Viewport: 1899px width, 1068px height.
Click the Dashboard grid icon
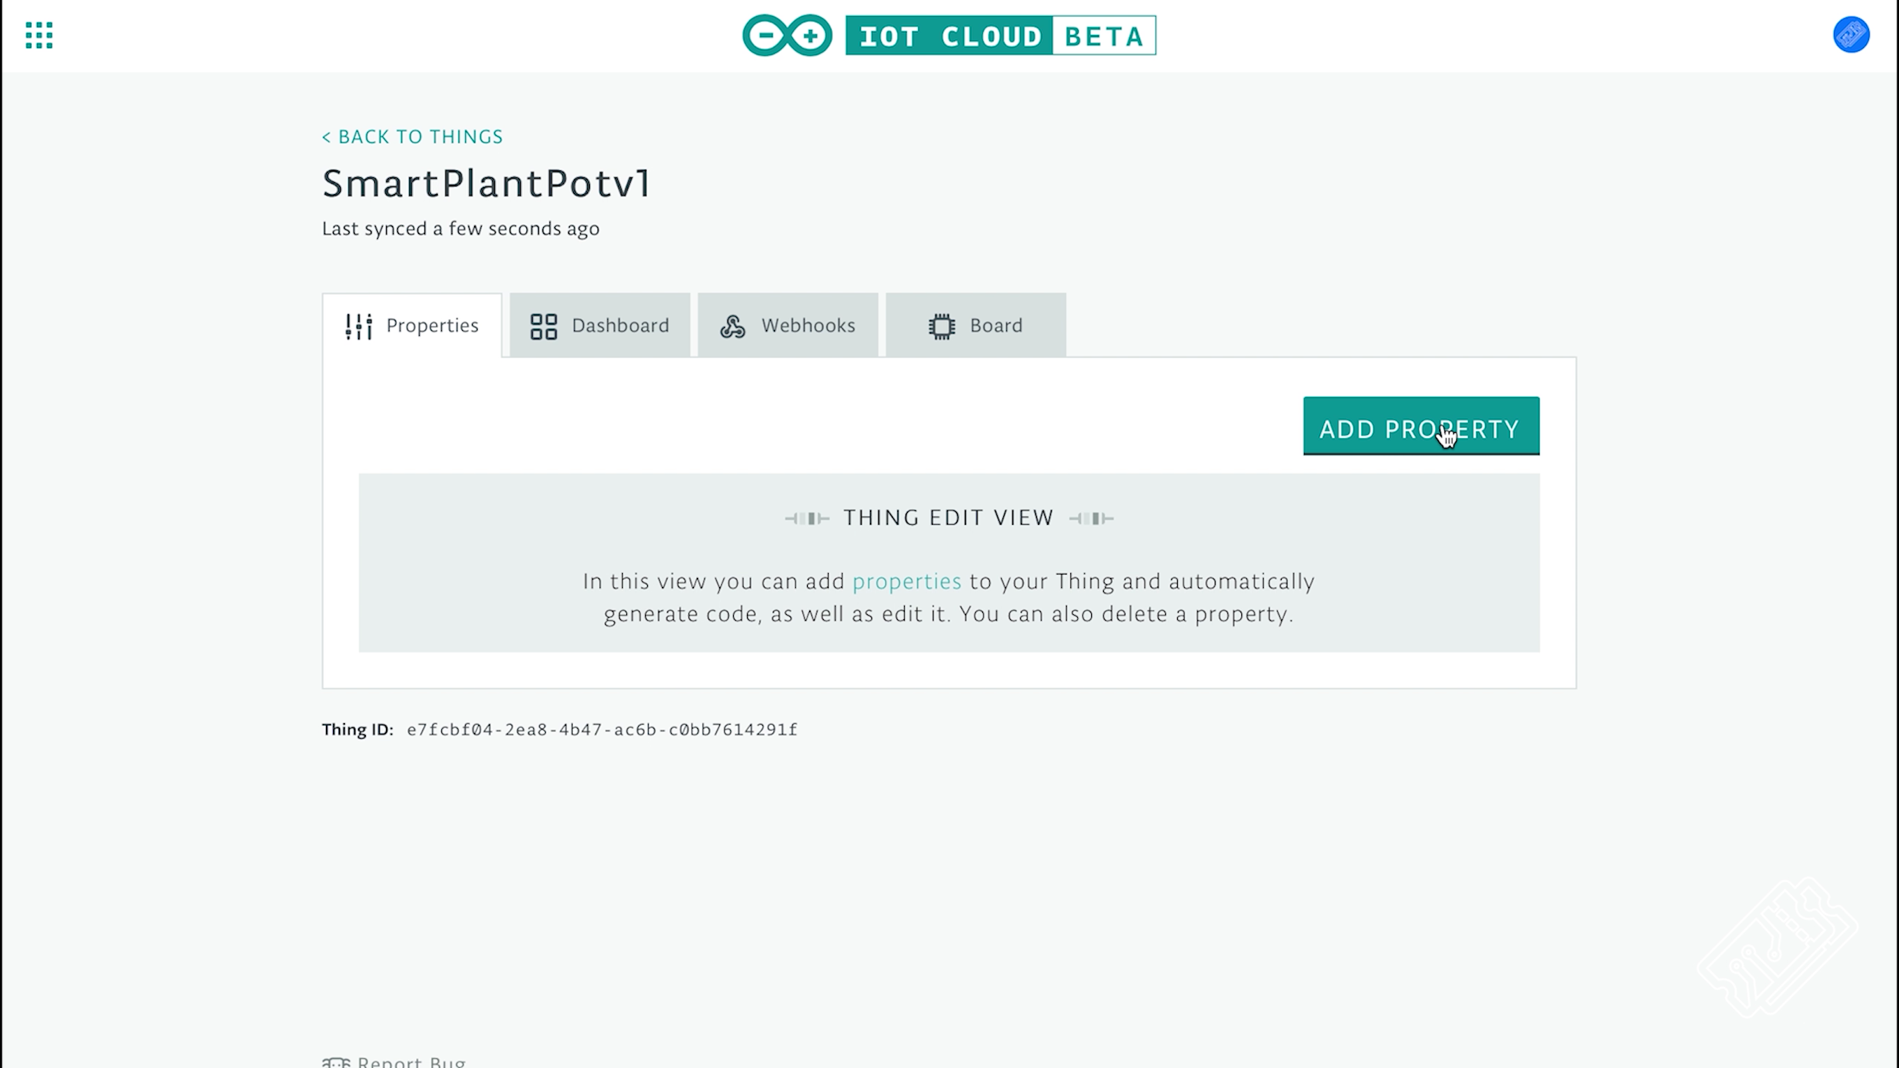[x=544, y=325]
